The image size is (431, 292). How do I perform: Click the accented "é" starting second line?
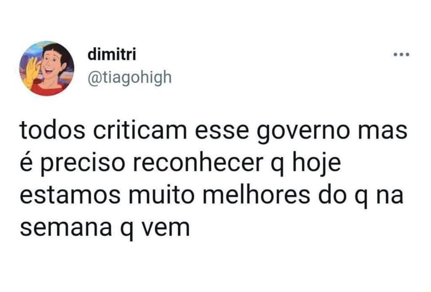coord(26,162)
